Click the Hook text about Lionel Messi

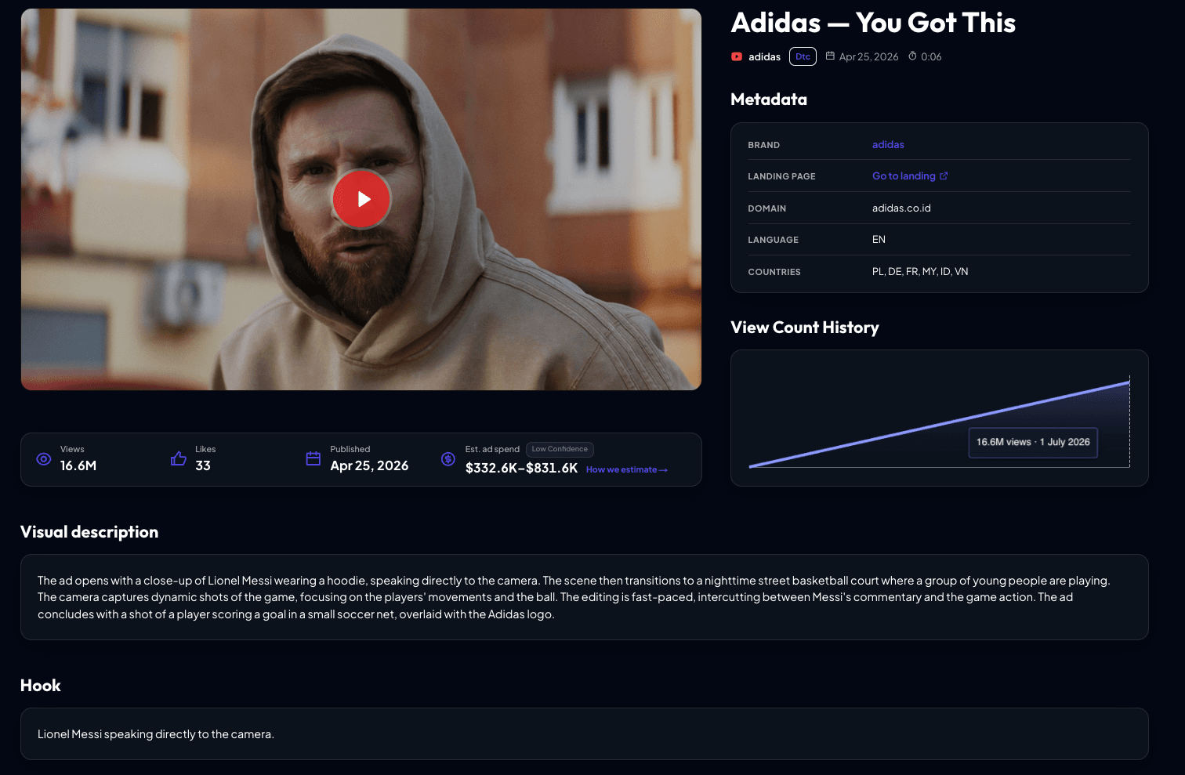tap(156, 734)
